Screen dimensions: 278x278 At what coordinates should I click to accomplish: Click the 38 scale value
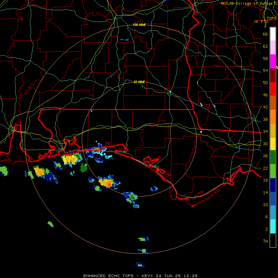265,120
